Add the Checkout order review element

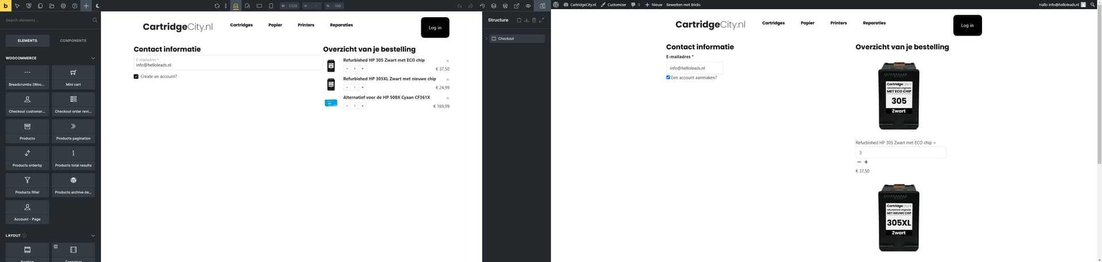73,104
